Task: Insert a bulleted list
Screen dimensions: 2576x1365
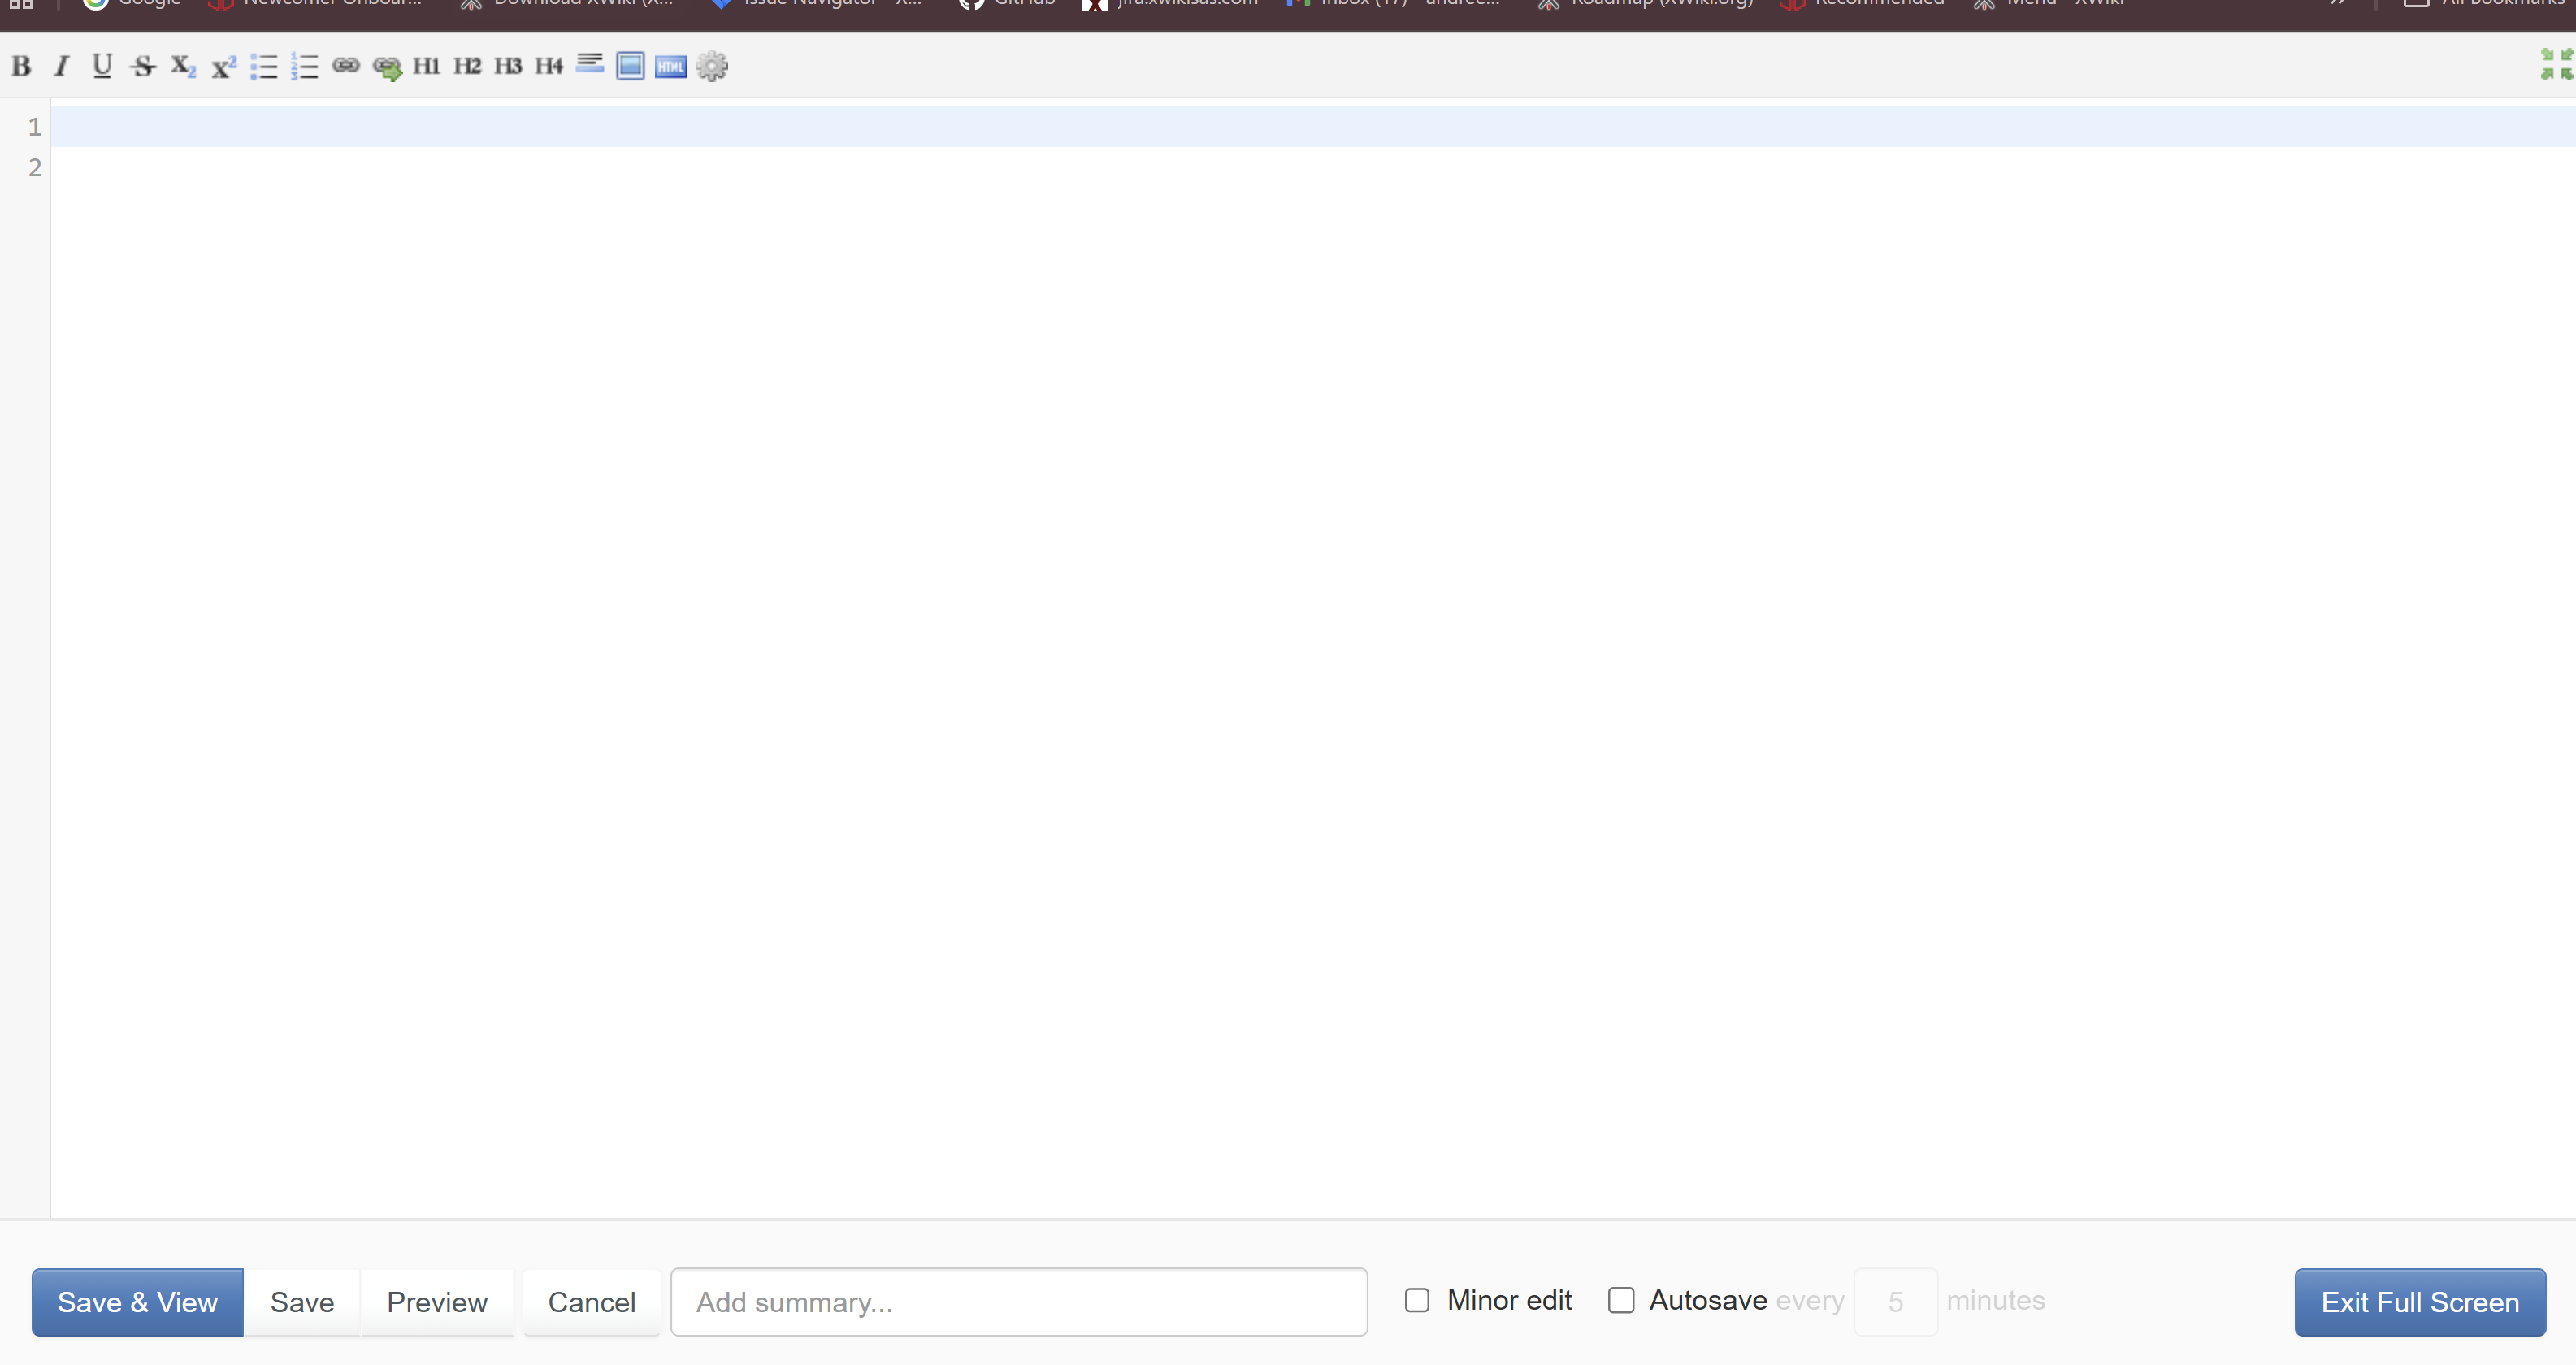Action: pos(264,66)
